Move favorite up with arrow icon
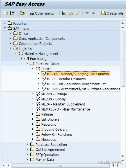Screen dimensions: 126x168 click(x=94, y=13)
